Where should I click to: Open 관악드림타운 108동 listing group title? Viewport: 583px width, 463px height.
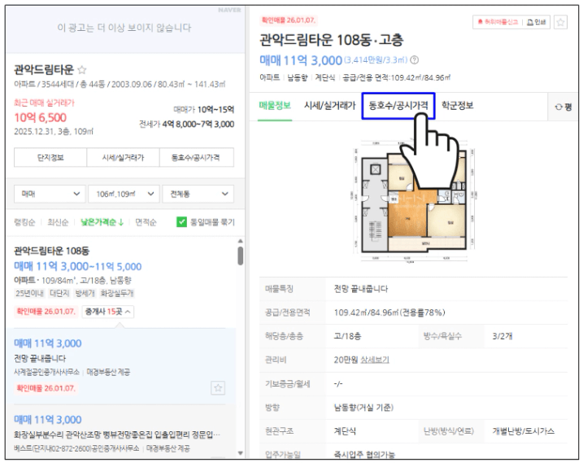click(52, 251)
